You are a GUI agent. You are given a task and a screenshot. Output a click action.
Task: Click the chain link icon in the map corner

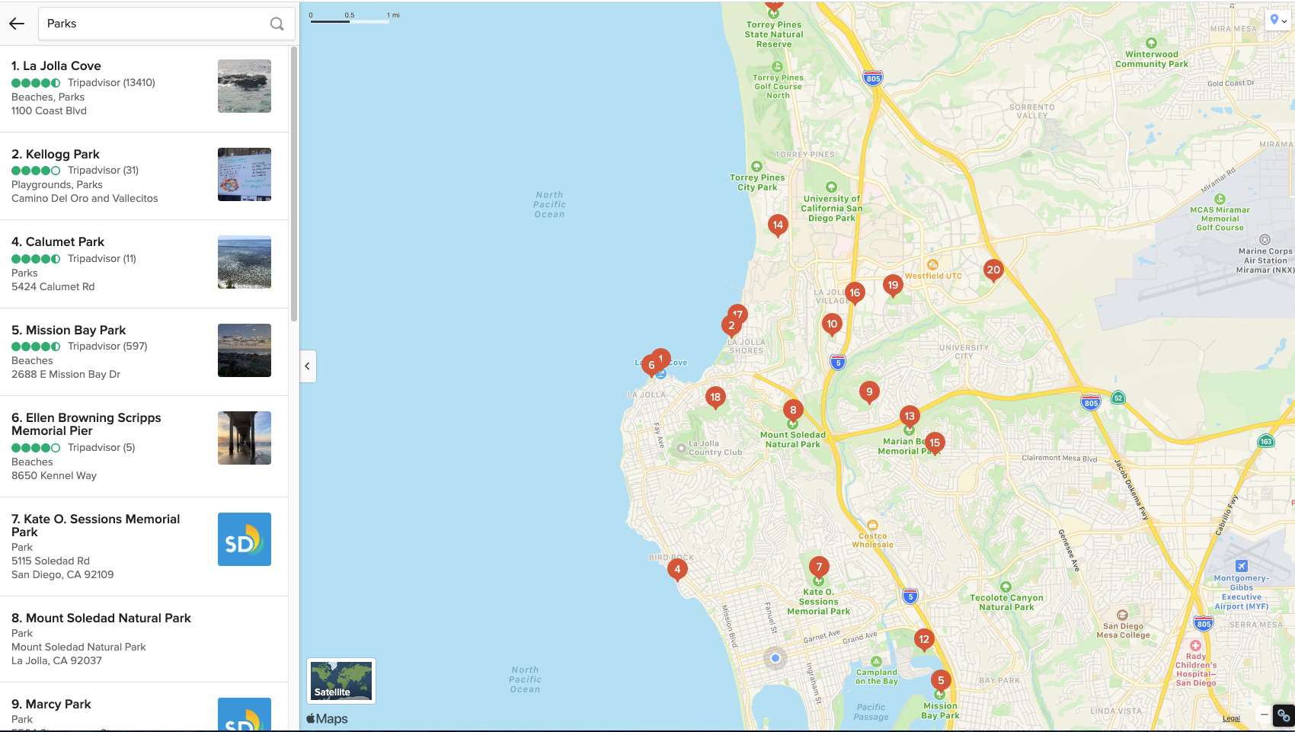[1284, 715]
